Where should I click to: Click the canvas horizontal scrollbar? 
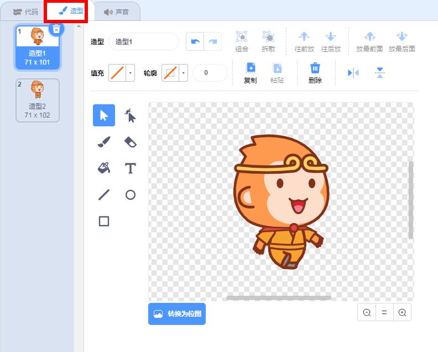pyautogui.click(x=279, y=298)
